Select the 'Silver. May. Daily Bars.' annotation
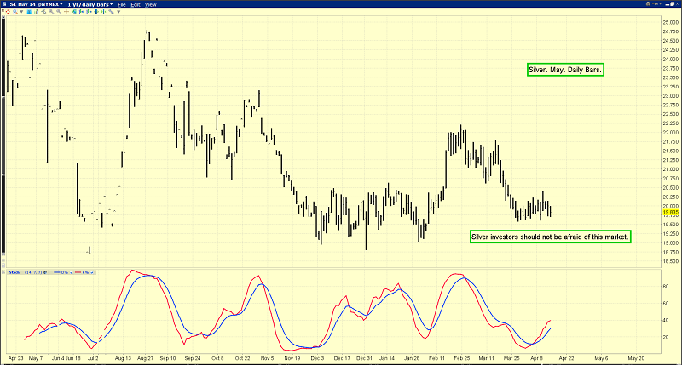The height and width of the screenshot is (365, 682). pyautogui.click(x=565, y=70)
